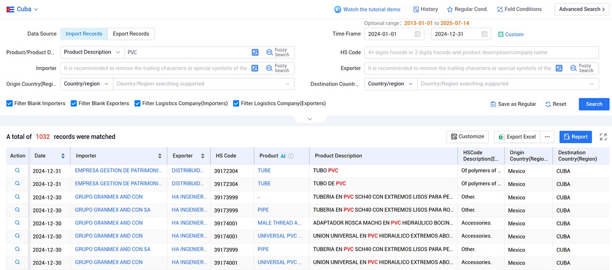Open details for TUBO PVC row

pyautogui.click(x=17, y=171)
